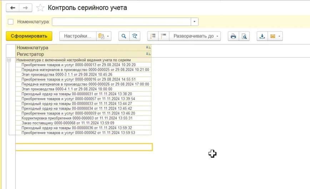Open dropdown arrow next to report variants
This screenshot has height=189, width=310.
108,36
